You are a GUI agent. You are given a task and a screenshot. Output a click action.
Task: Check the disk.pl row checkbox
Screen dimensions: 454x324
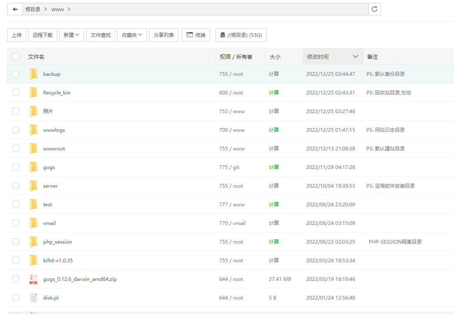pos(16,297)
